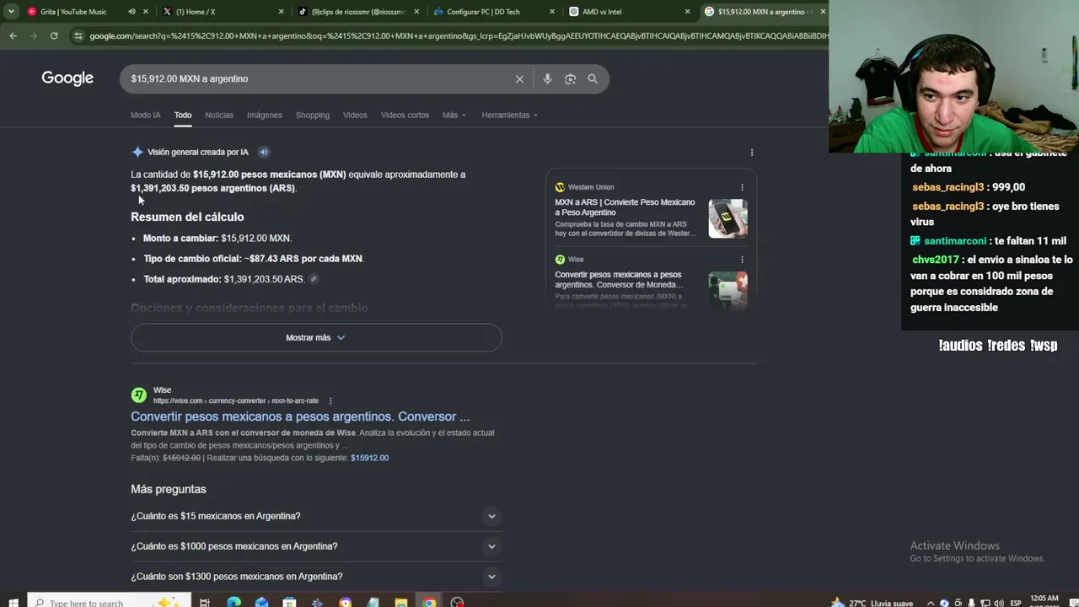Select the Videos cortos search filter
The width and height of the screenshot is (1079, 607).
tap(405, 115)
